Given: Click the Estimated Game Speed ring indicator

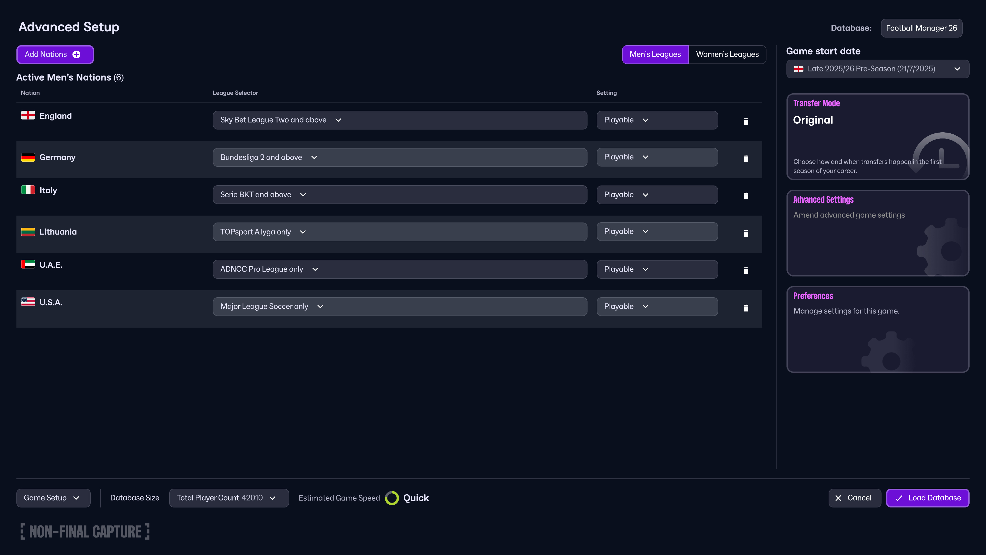Looking at the screenshot, I should pyautogui.click(x=392, y=498).
